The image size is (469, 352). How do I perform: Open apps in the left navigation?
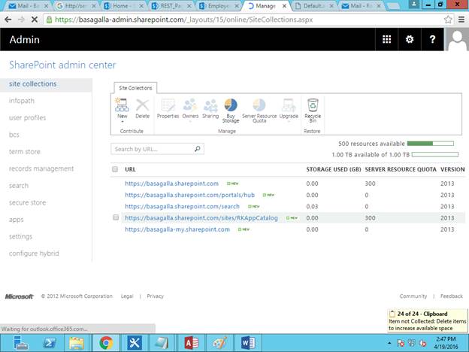[x=16, y=220]
